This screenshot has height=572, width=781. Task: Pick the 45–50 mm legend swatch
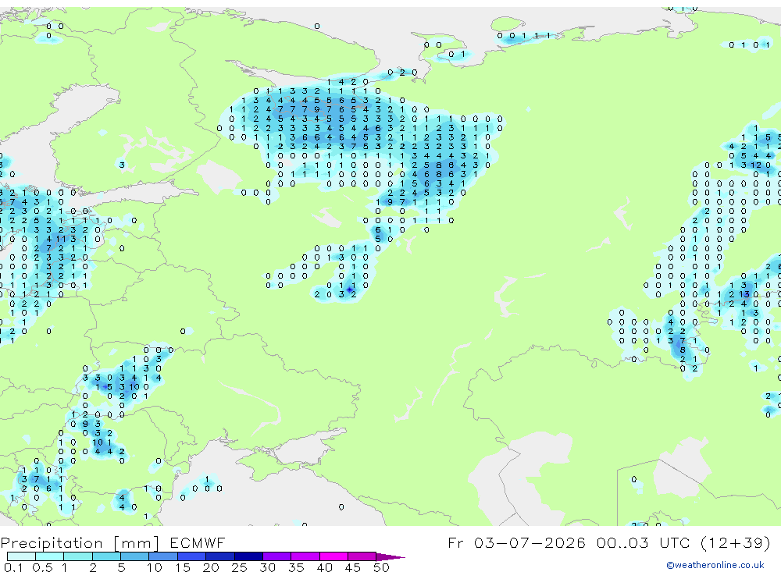click(x=362, y=556)
